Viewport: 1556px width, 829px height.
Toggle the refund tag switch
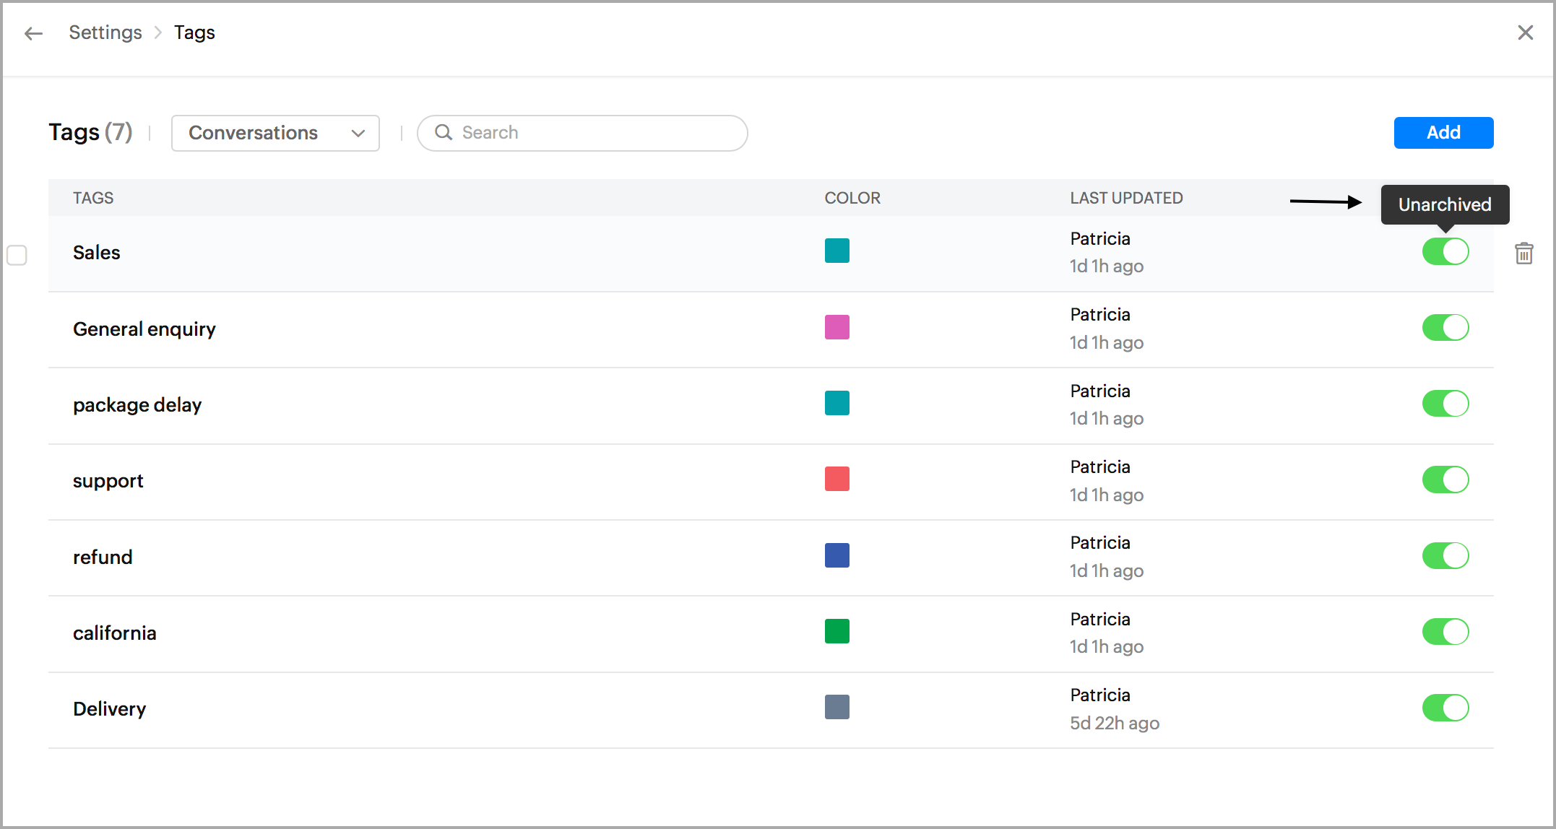[x=1445, y=556]
